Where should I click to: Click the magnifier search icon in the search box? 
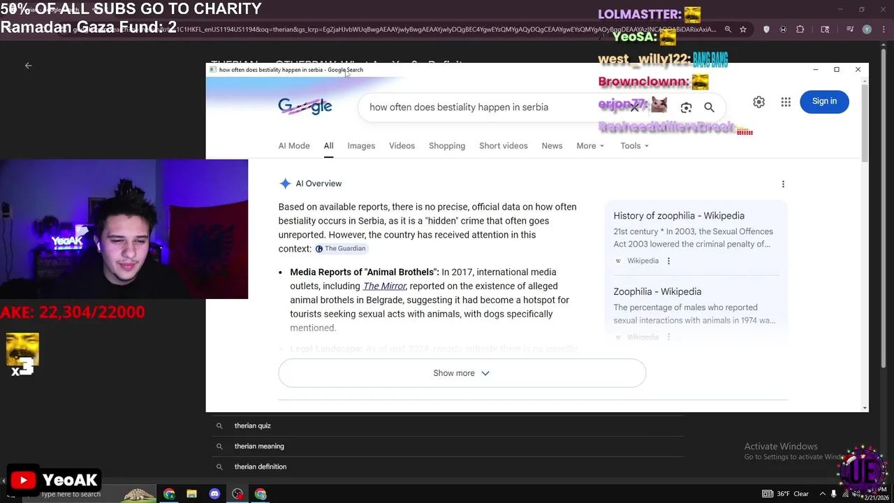pos(709,108)
